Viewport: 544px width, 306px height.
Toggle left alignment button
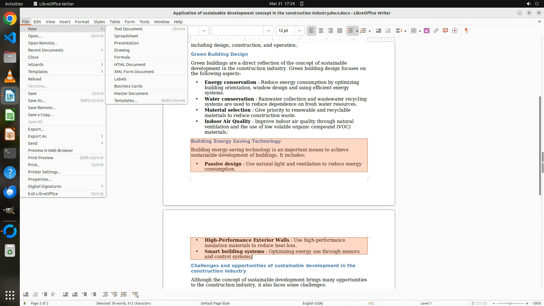click(311, 31)
